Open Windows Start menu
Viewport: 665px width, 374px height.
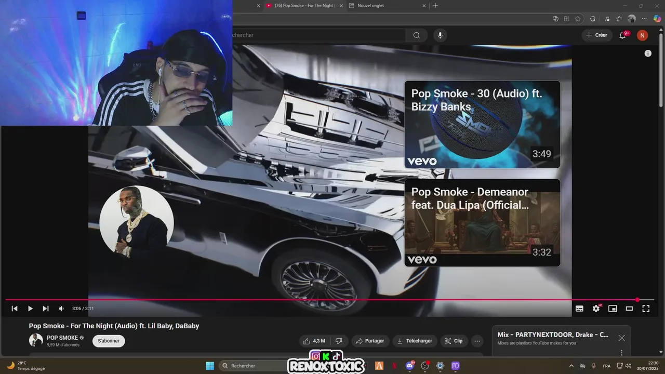click(x=210, y=366)
